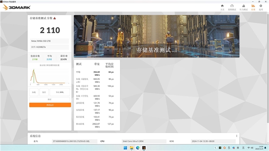Open the Benchmarks tab
This screenshot has height=151, width=269.
click(232, 7)
